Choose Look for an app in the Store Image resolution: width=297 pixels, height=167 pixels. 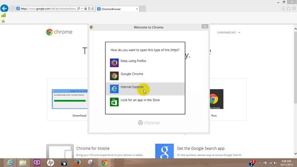click(x=145, y=102)
